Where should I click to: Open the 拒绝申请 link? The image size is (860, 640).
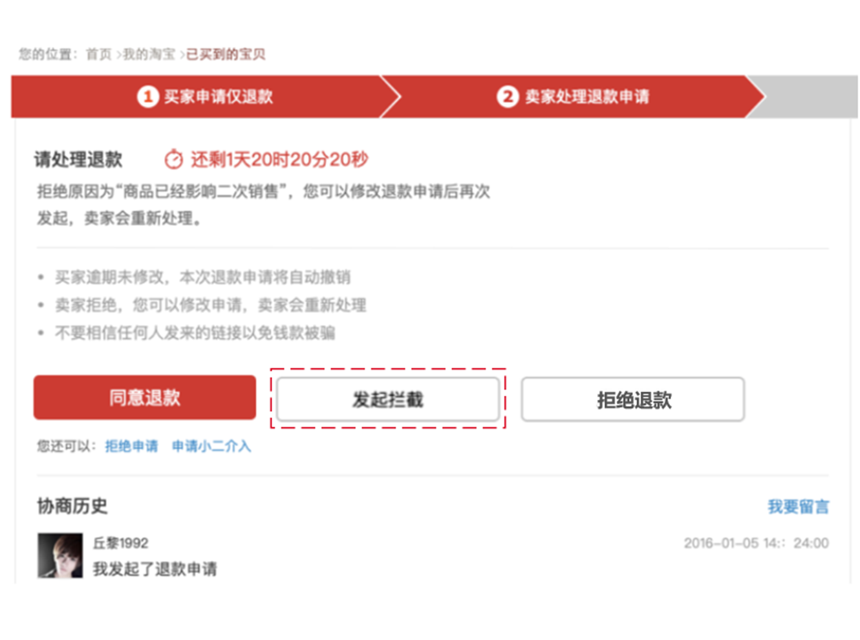coord(131,446)
